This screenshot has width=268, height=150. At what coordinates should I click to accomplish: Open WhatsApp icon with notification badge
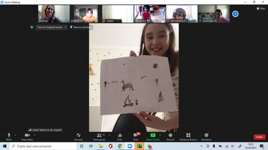(149, 146)
